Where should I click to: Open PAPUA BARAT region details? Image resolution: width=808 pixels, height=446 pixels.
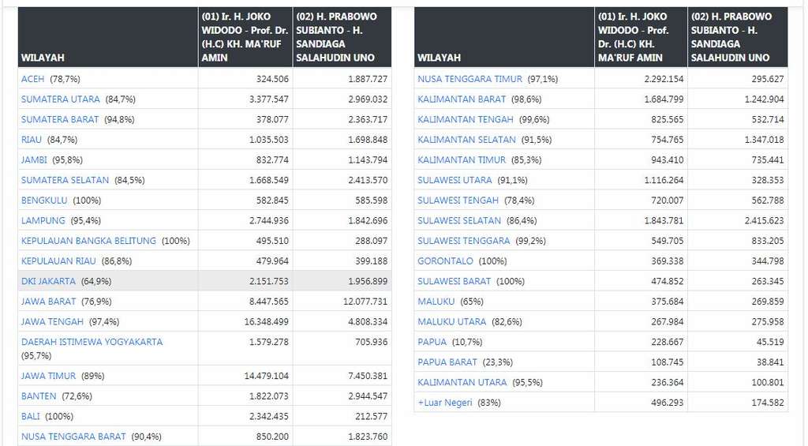(x=447, y=362)
